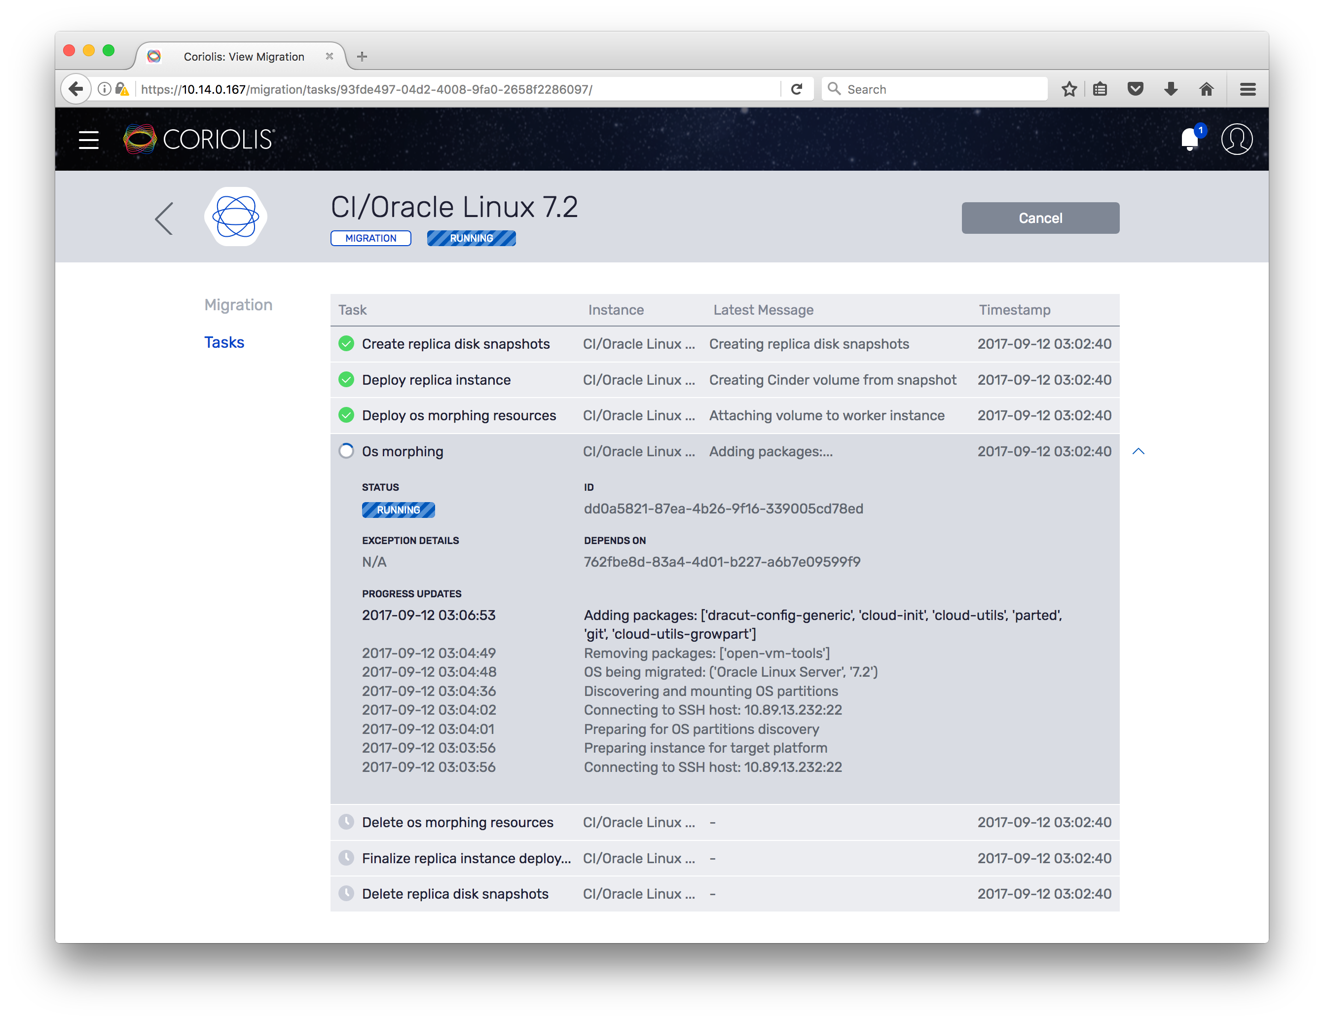Open the user profile icon

(1236, 140)
